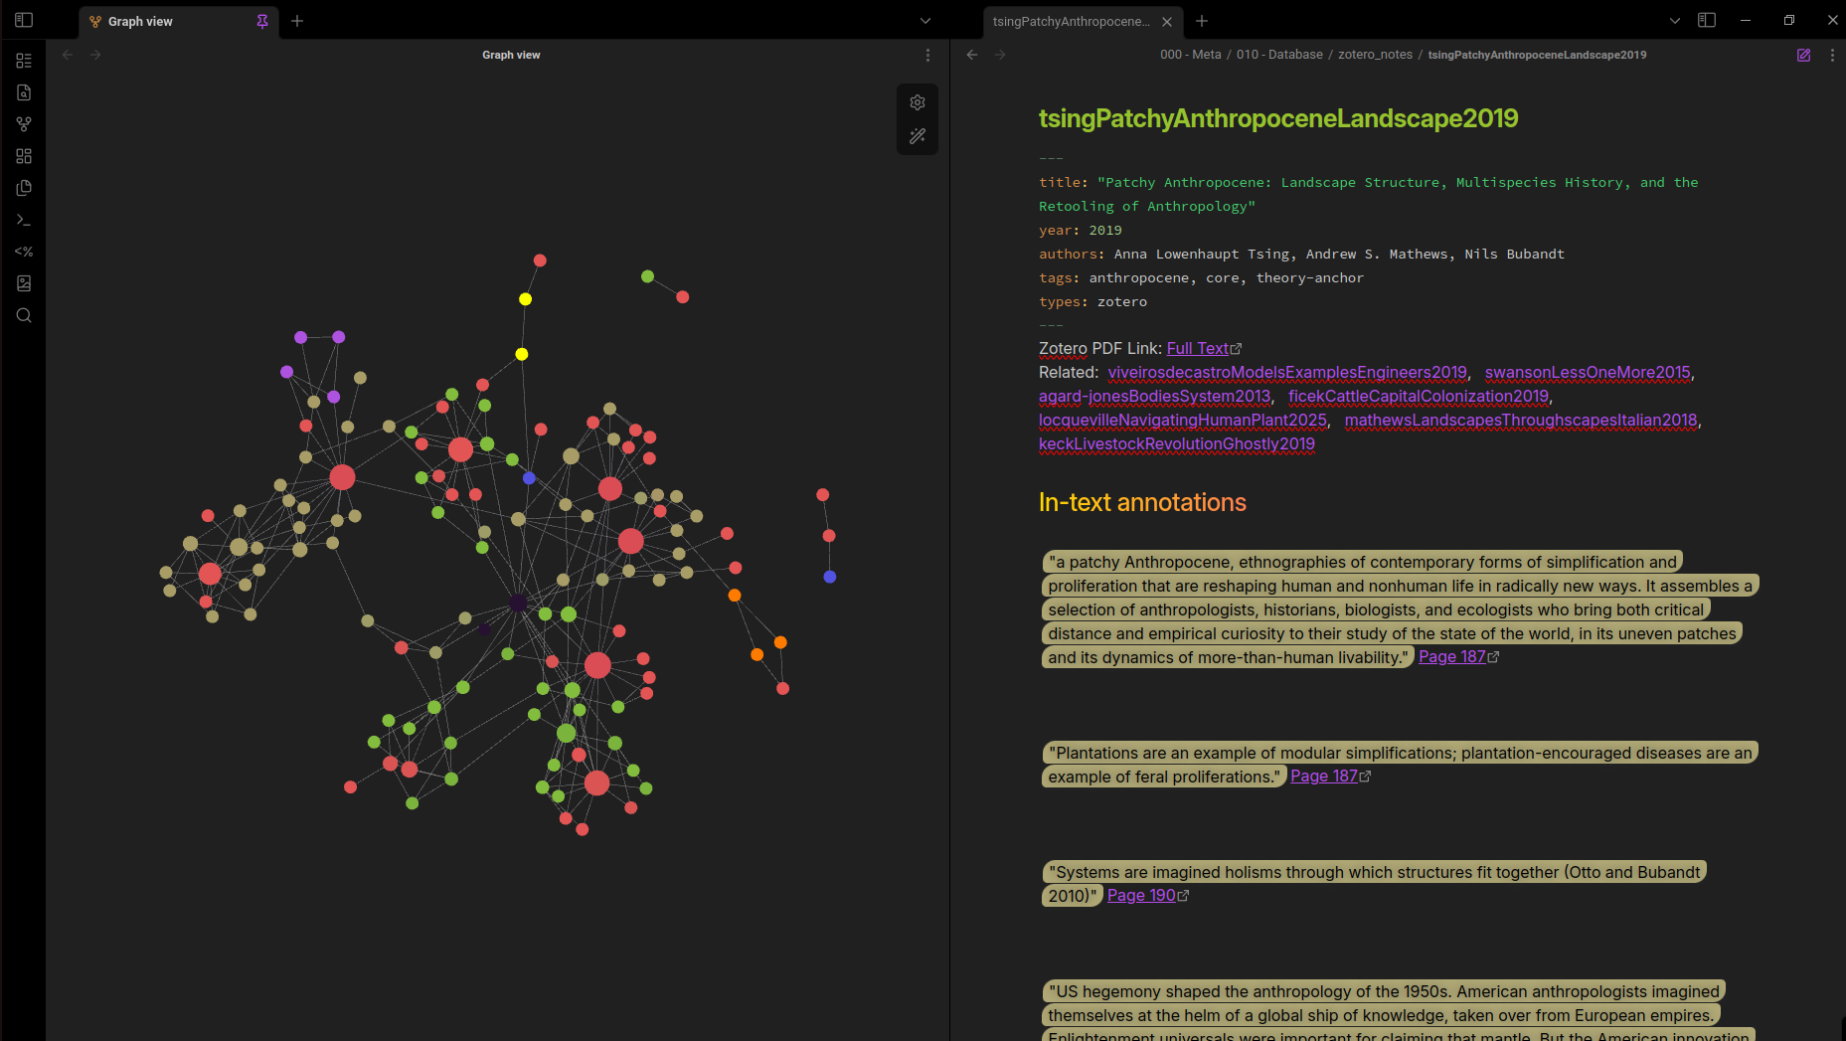Select the tsingPatchyAnthropocene note tab
This screenshot has height=1041, width=1846.
[x=1070, y=21]
